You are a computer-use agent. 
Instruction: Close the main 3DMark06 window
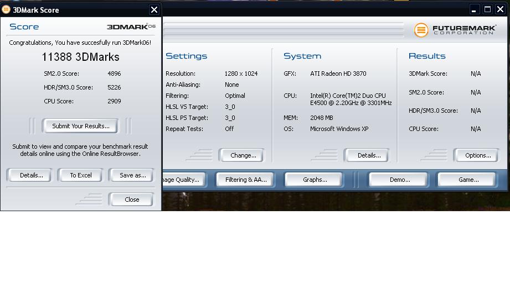tap(500, 9)
